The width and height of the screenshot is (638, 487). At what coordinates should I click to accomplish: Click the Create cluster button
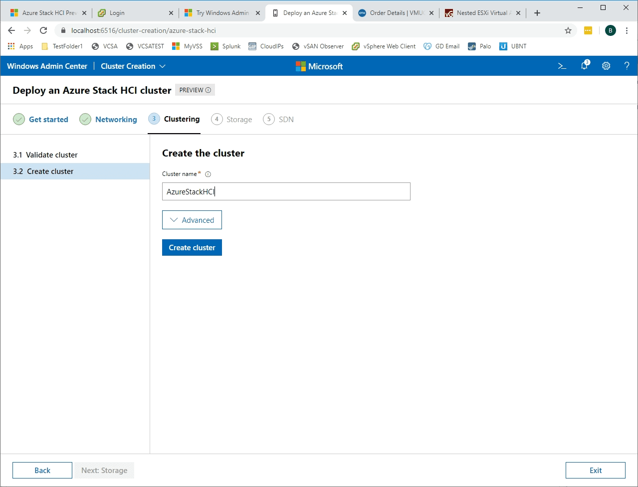(x=192, y=247)
